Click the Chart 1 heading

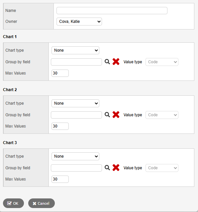tap(10, 37)
